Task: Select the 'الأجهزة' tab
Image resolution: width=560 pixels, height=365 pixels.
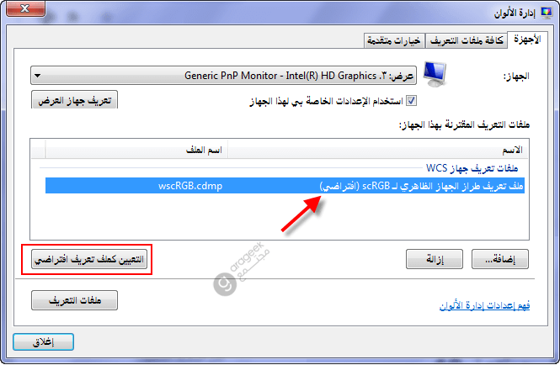Action: pyautogui.click(x=527, y=40)
